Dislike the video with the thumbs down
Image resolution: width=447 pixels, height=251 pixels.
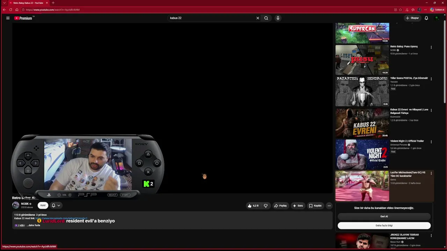(x=266, y=206)
